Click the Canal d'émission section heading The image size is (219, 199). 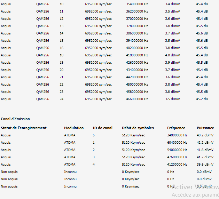(x=15, y=119)
